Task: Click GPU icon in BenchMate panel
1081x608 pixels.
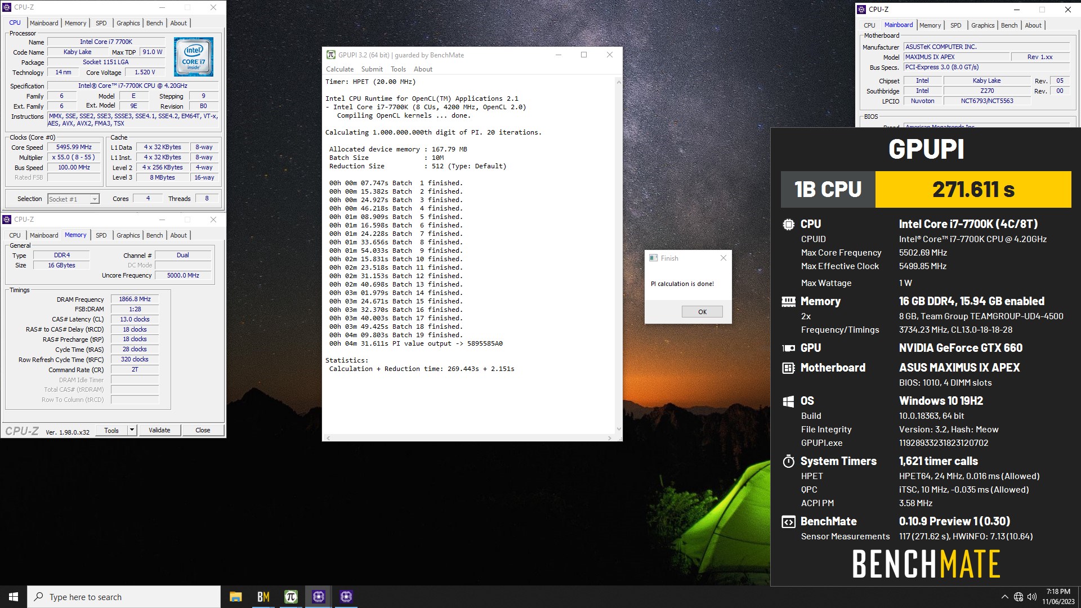Action: tap(788, 348)
